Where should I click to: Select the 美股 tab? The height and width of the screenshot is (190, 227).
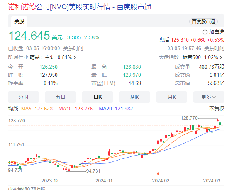19,22
